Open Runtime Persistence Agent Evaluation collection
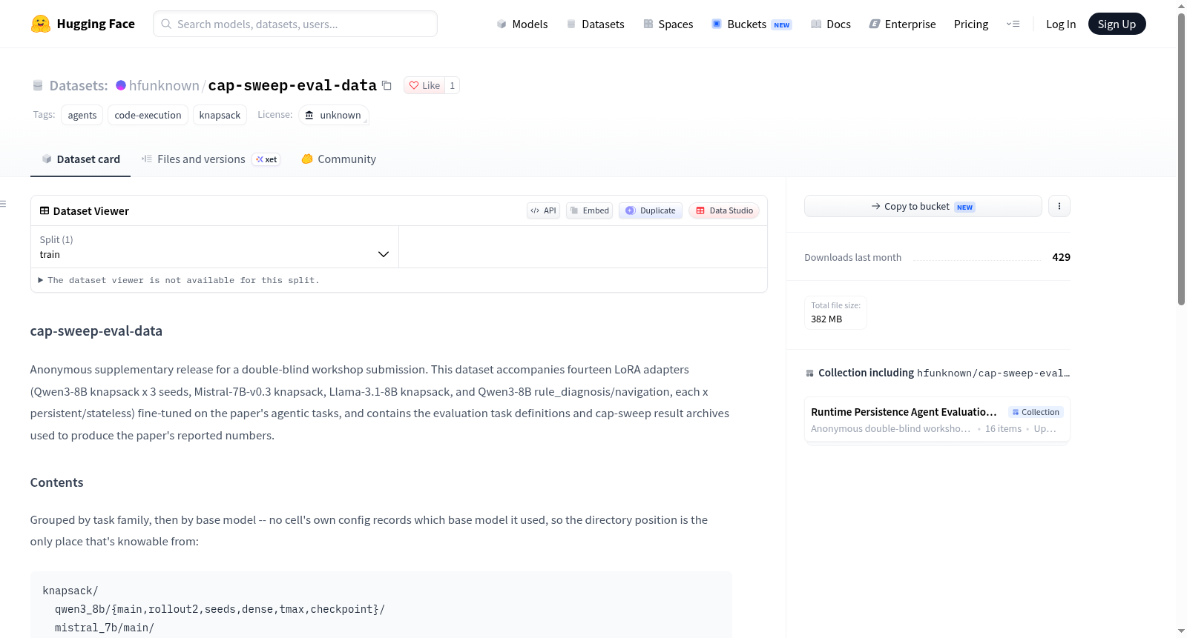1187x638 pixels. point(937,419)
